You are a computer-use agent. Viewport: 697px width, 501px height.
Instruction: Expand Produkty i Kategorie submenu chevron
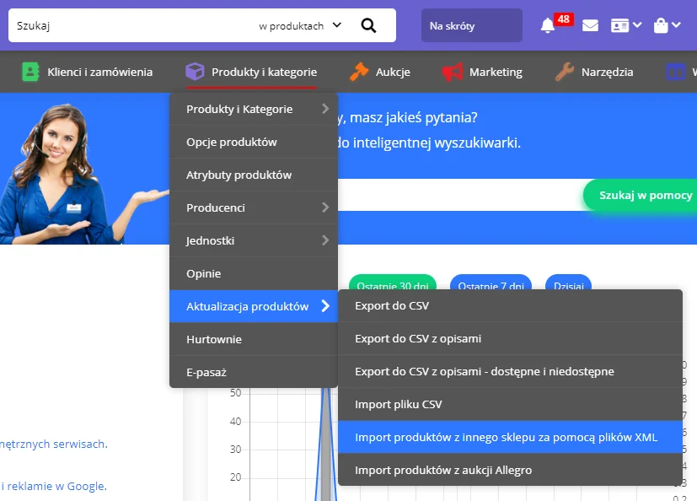point(325,109)
